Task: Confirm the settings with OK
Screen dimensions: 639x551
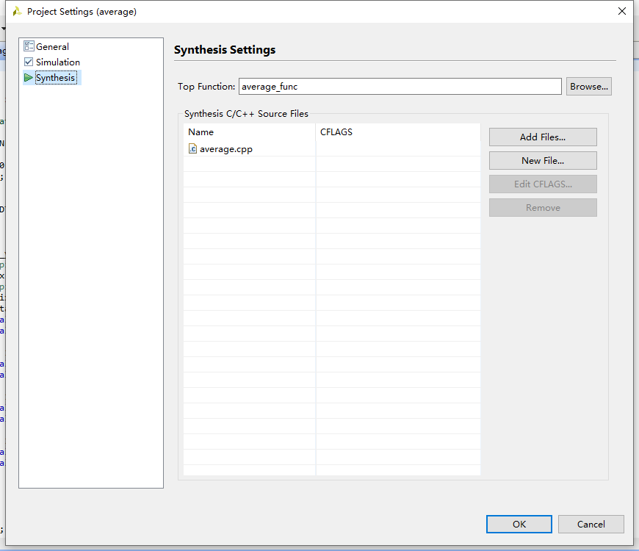Action: click(x=519, y=524)
